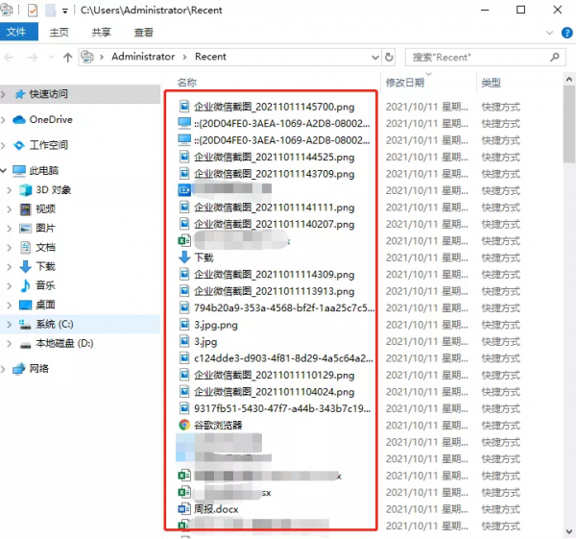Viewport: 576px width, 539px height.
Task: Select 工作空间 in navigation pane
Action: (49, 145)
